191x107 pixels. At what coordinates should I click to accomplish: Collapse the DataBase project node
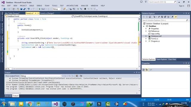[x=144, y=26]
